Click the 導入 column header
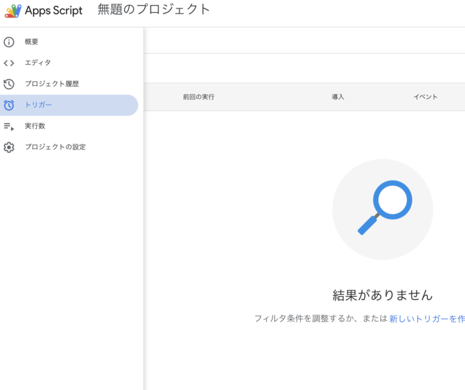Viewport: 465px width, 390px height. (338, 97)
